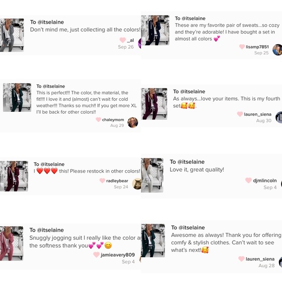Tap the heart next to jamieavery809
The image size is (282, 282).
click(x=96, y=255)
